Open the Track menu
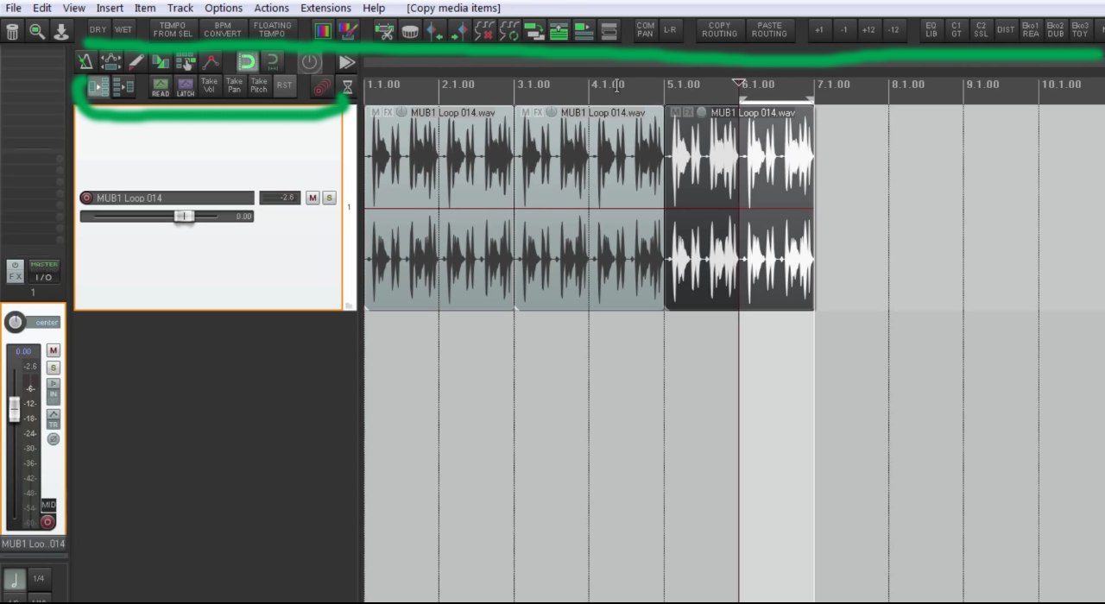 (180, 8)
